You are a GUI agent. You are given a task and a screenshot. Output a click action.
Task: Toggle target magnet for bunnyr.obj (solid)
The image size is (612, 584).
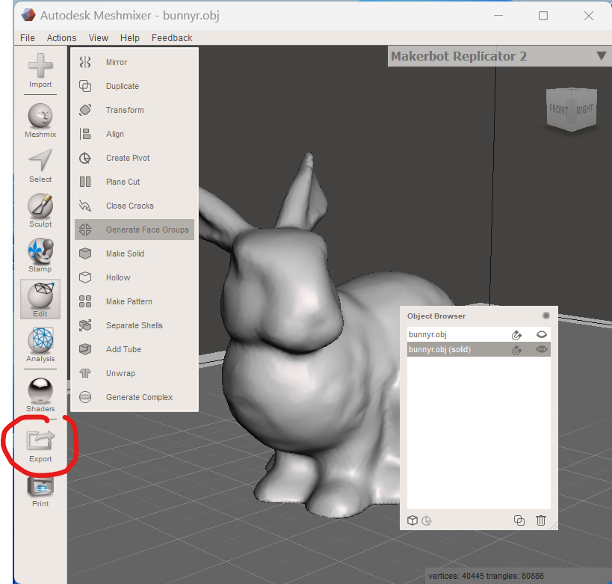click(x=516, y=349)
